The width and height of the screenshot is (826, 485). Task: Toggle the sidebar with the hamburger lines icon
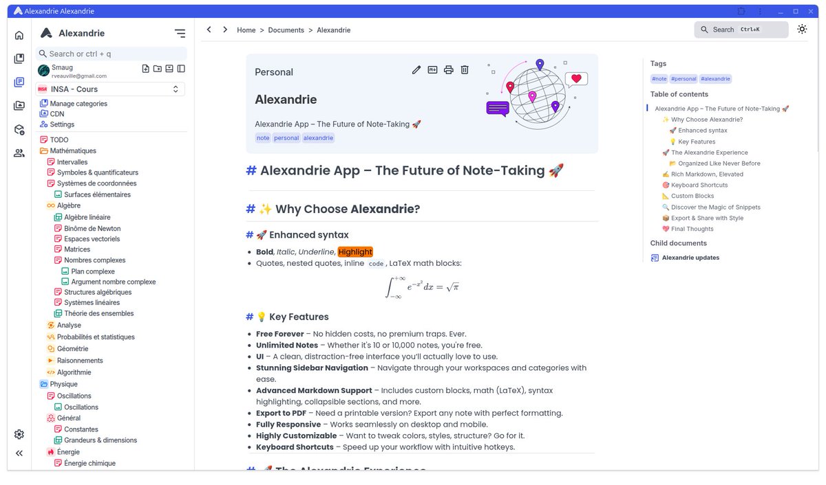tap(180, 33)
